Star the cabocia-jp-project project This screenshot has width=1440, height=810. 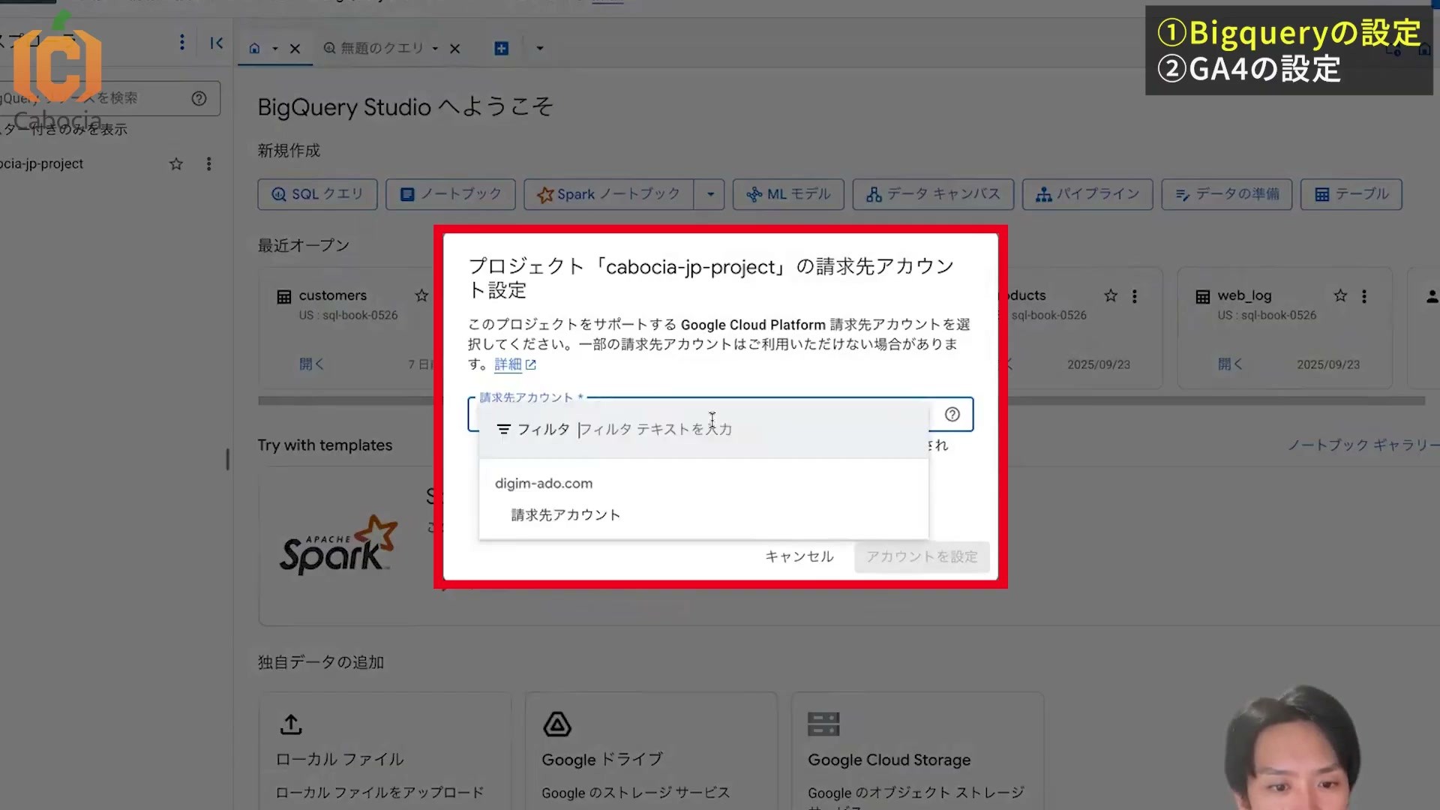tap(176, 163)
